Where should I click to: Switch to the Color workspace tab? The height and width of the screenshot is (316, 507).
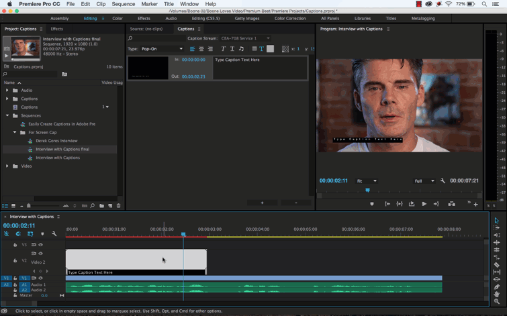[118, 18]
